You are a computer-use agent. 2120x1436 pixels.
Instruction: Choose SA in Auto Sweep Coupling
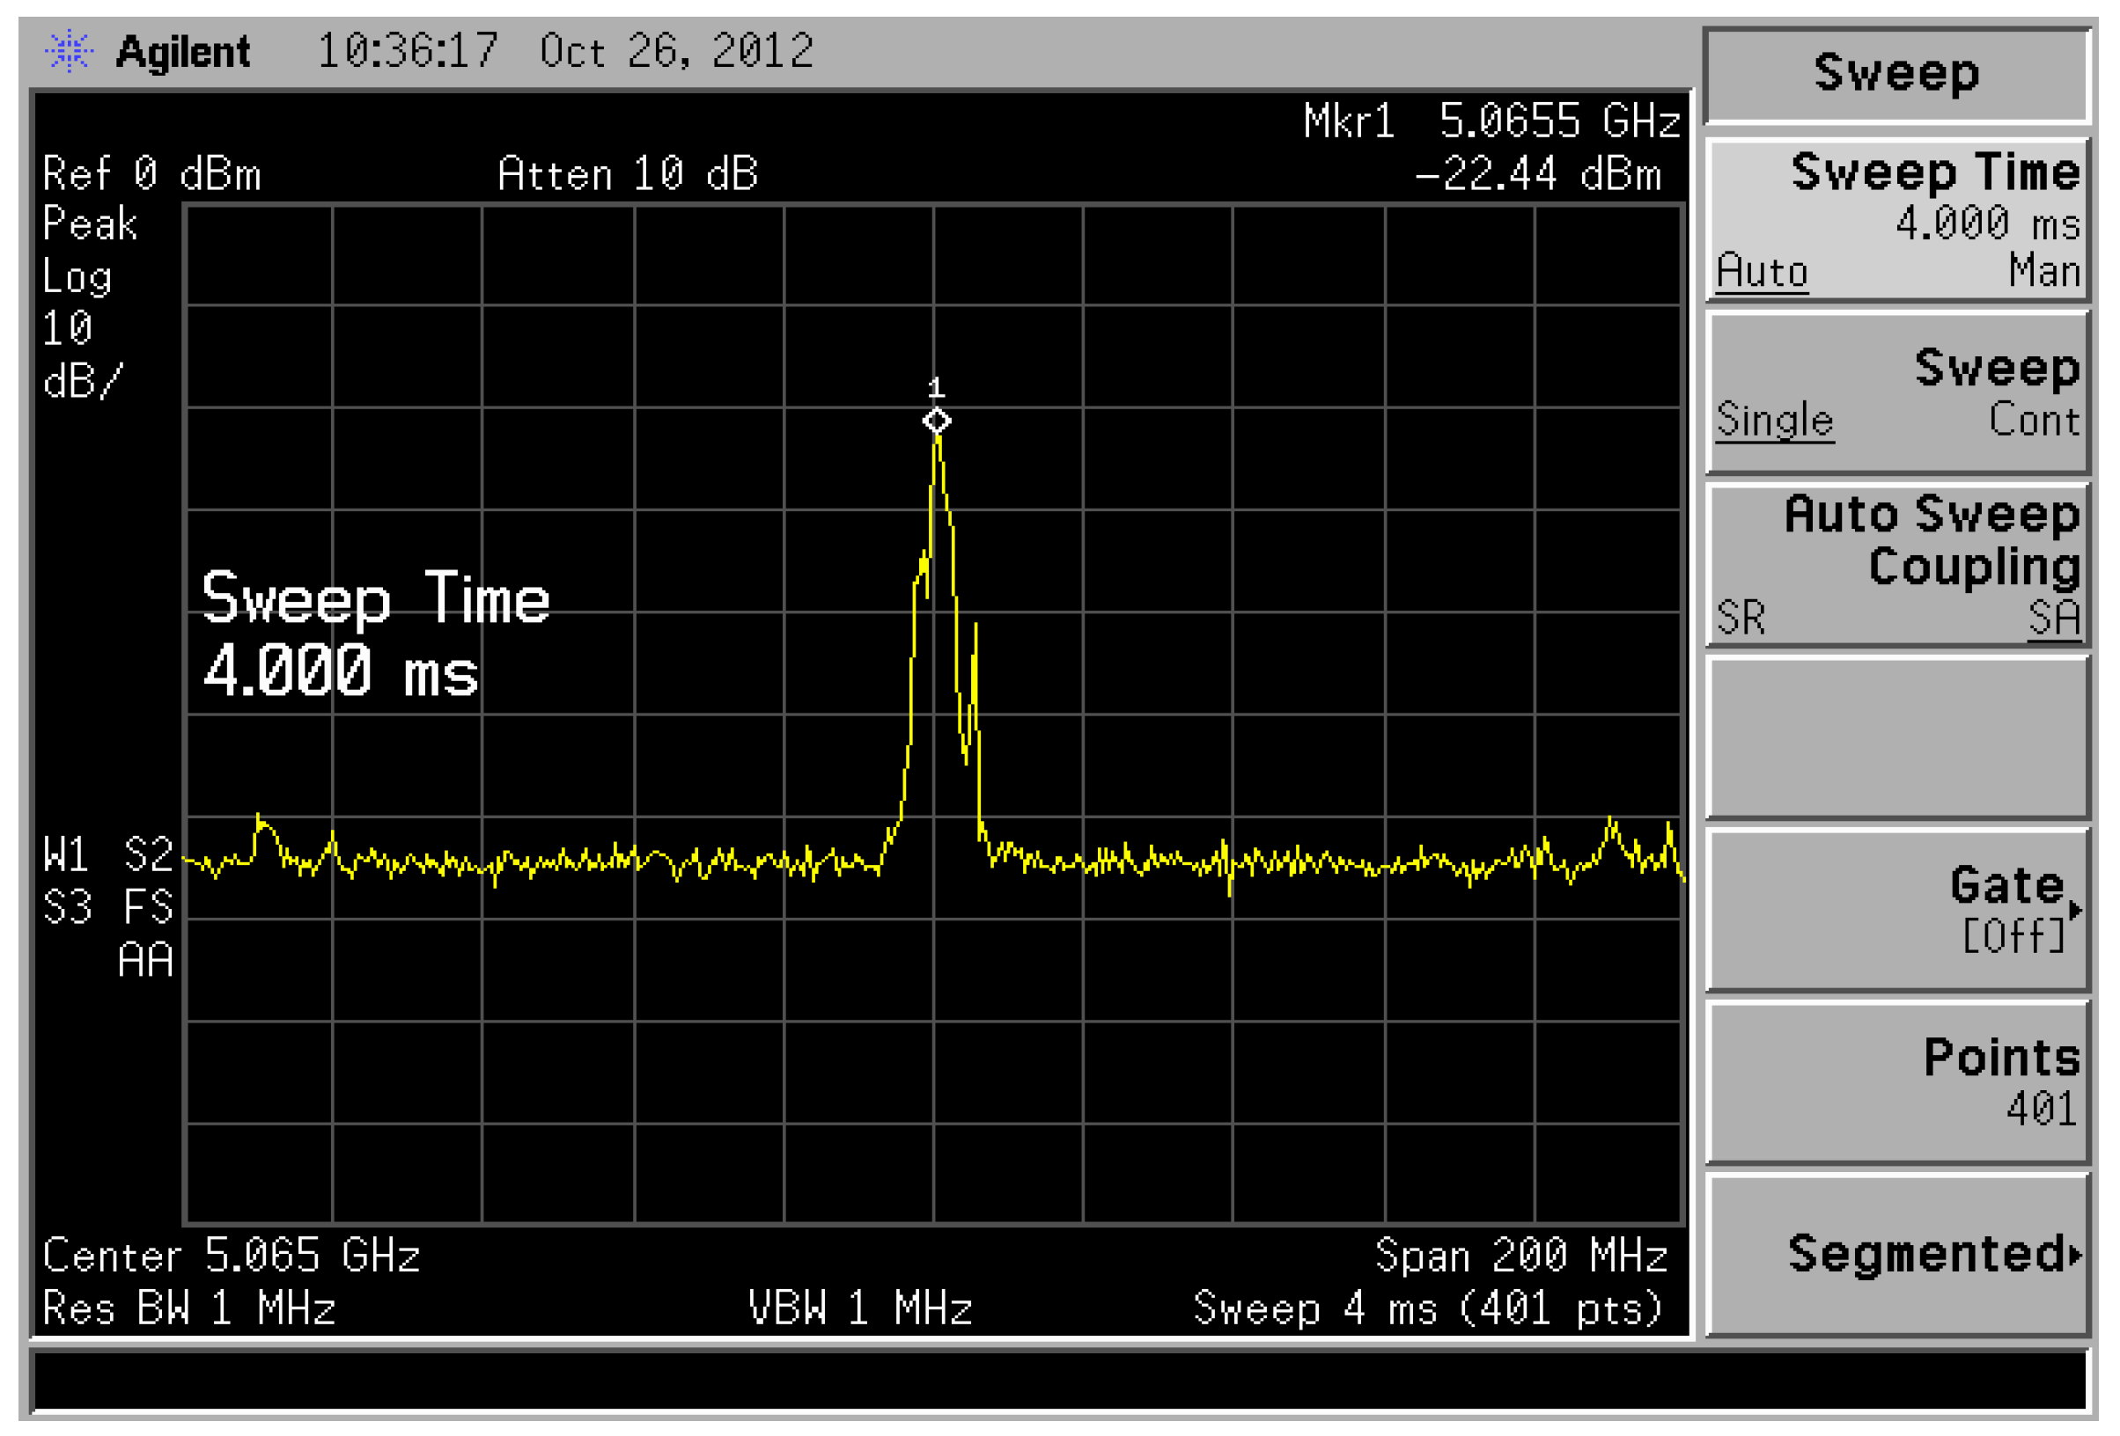pos(2053,618)
